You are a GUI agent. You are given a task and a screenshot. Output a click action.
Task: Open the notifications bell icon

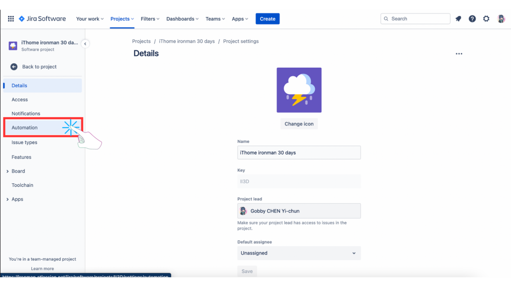(x=458, y=19)
